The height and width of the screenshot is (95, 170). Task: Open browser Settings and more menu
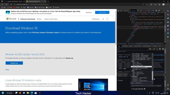coord(168,4)
